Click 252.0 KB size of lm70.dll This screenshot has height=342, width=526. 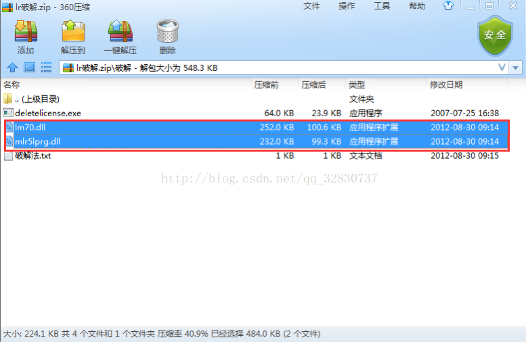[277, 127]
